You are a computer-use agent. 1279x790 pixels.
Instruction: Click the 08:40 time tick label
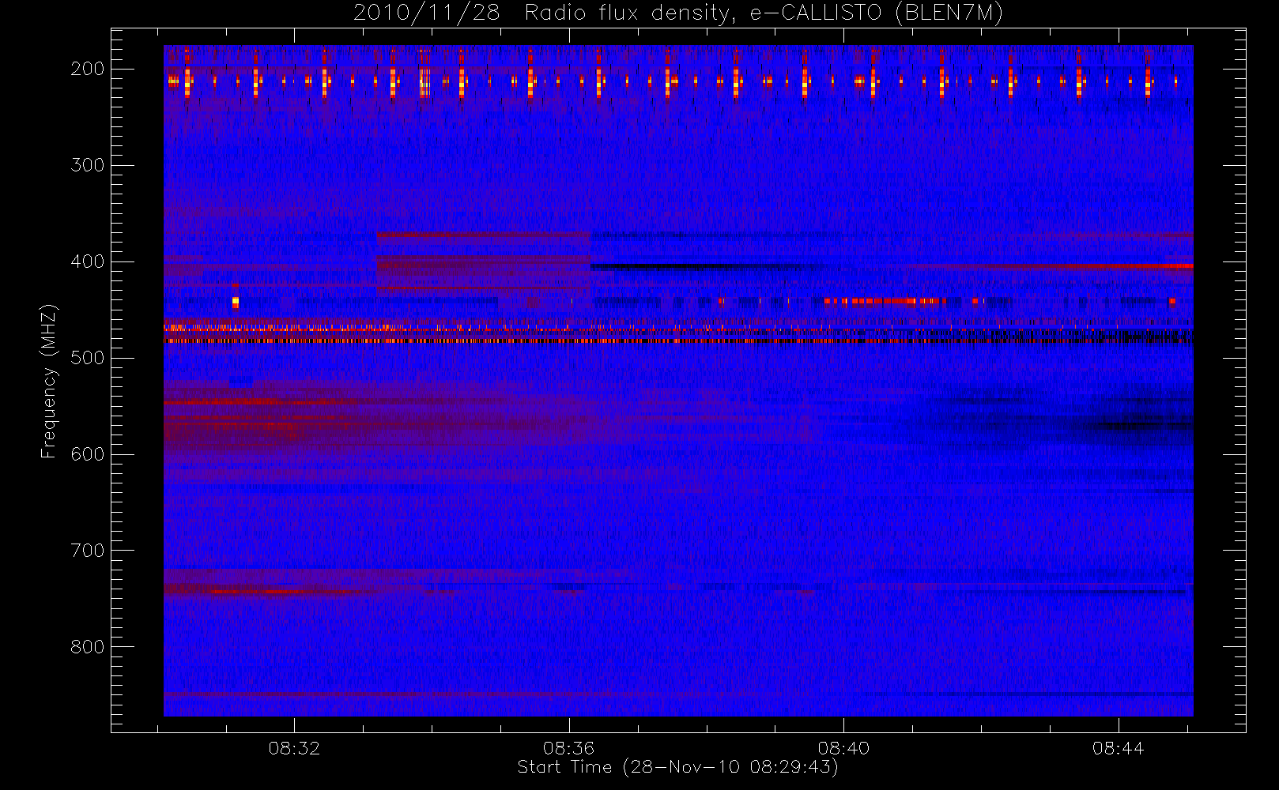pos(843,748)
